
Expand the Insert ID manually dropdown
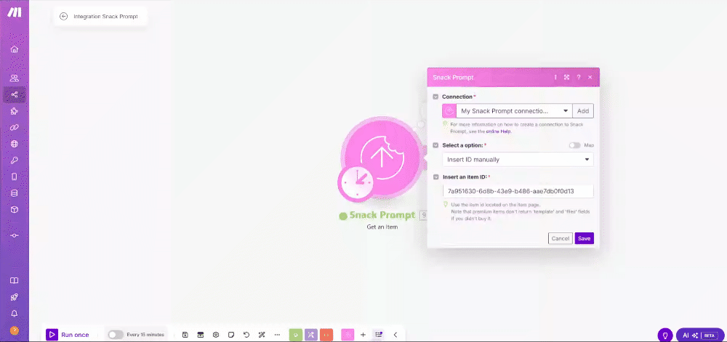(x=518, y=159)
